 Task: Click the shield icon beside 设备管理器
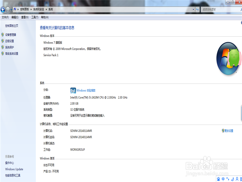(3, 35)
